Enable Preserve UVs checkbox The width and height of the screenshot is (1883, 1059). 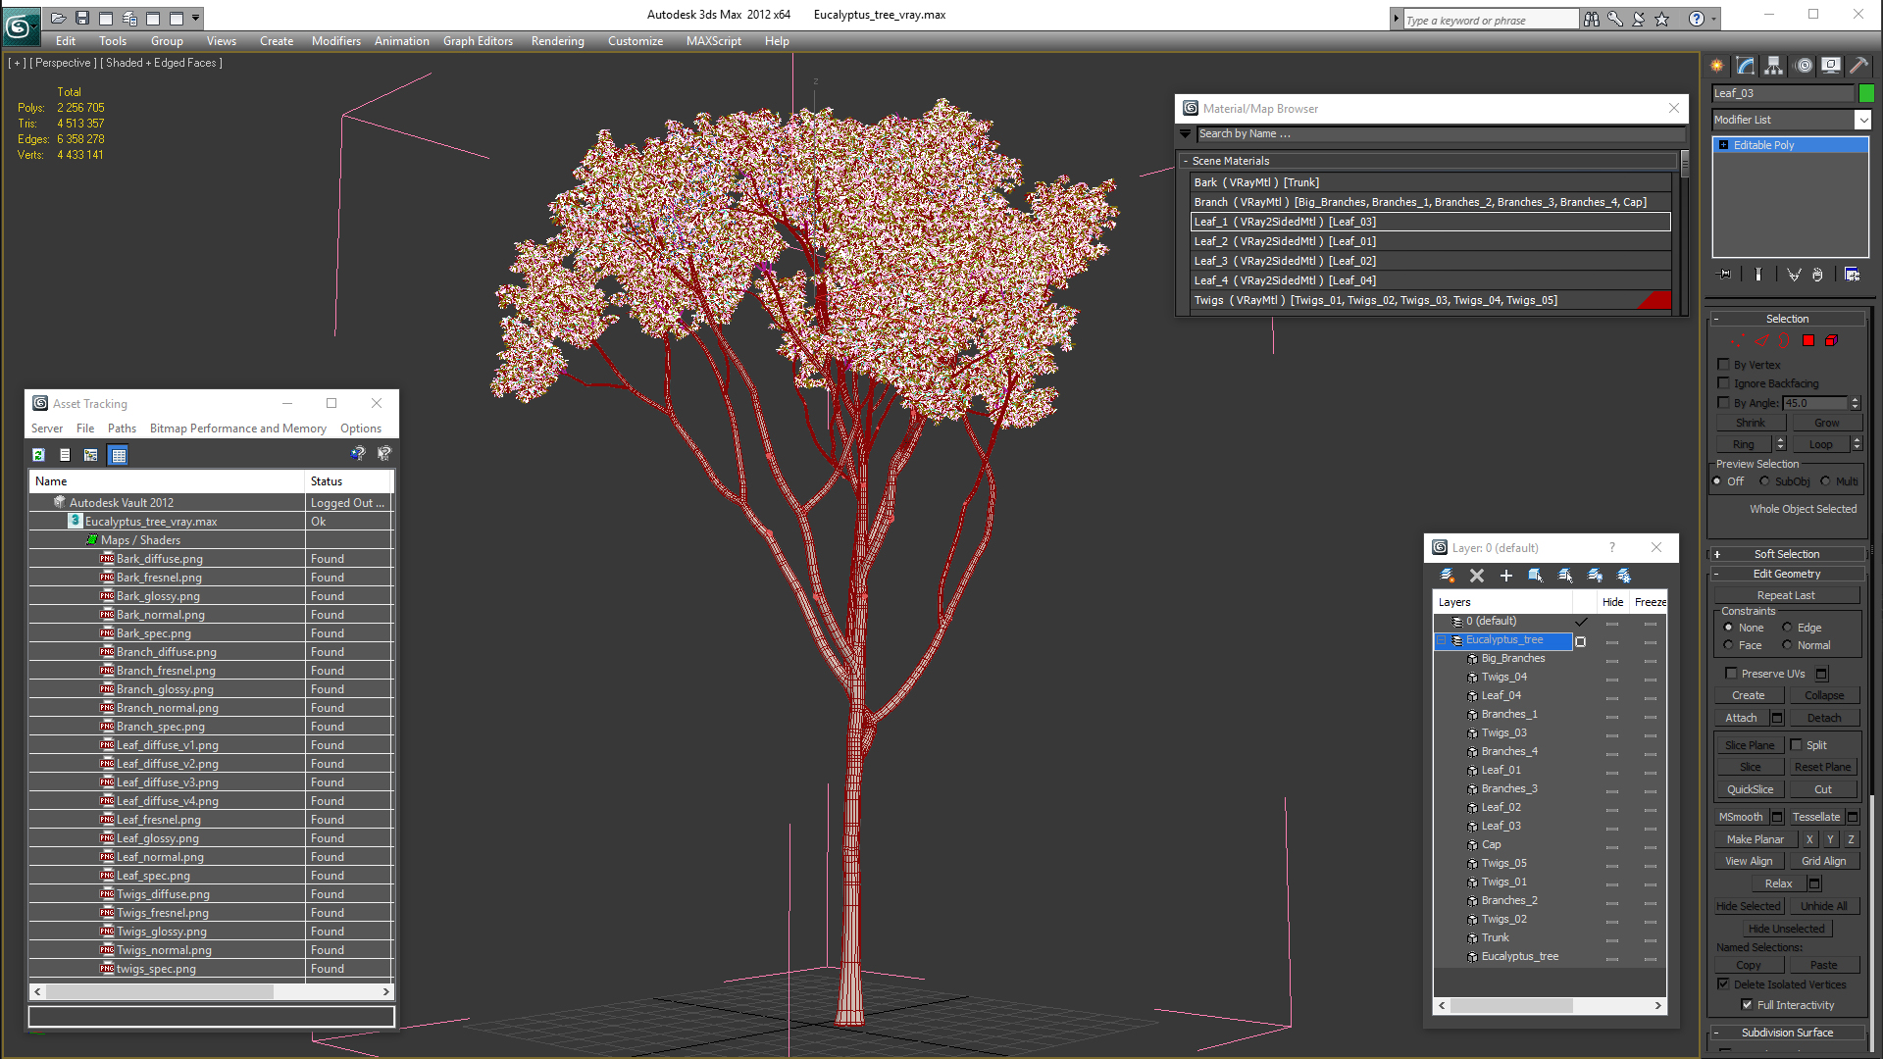pyautogui.click(x=1731, y=674)
